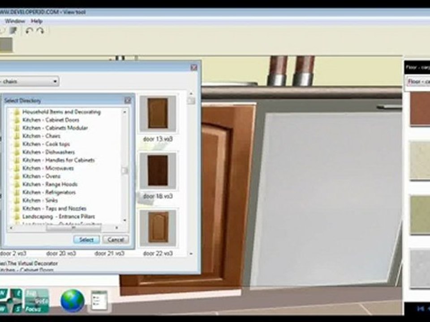Select Landscaping - Entrance Pillars folder

[x=58, y=216]
